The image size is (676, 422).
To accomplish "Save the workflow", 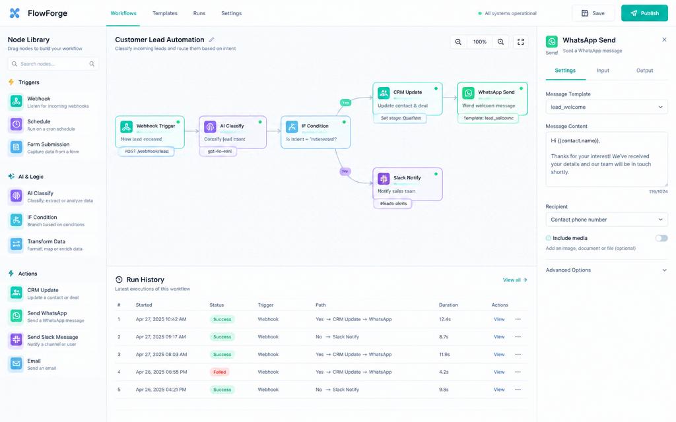I will (593, 13).
